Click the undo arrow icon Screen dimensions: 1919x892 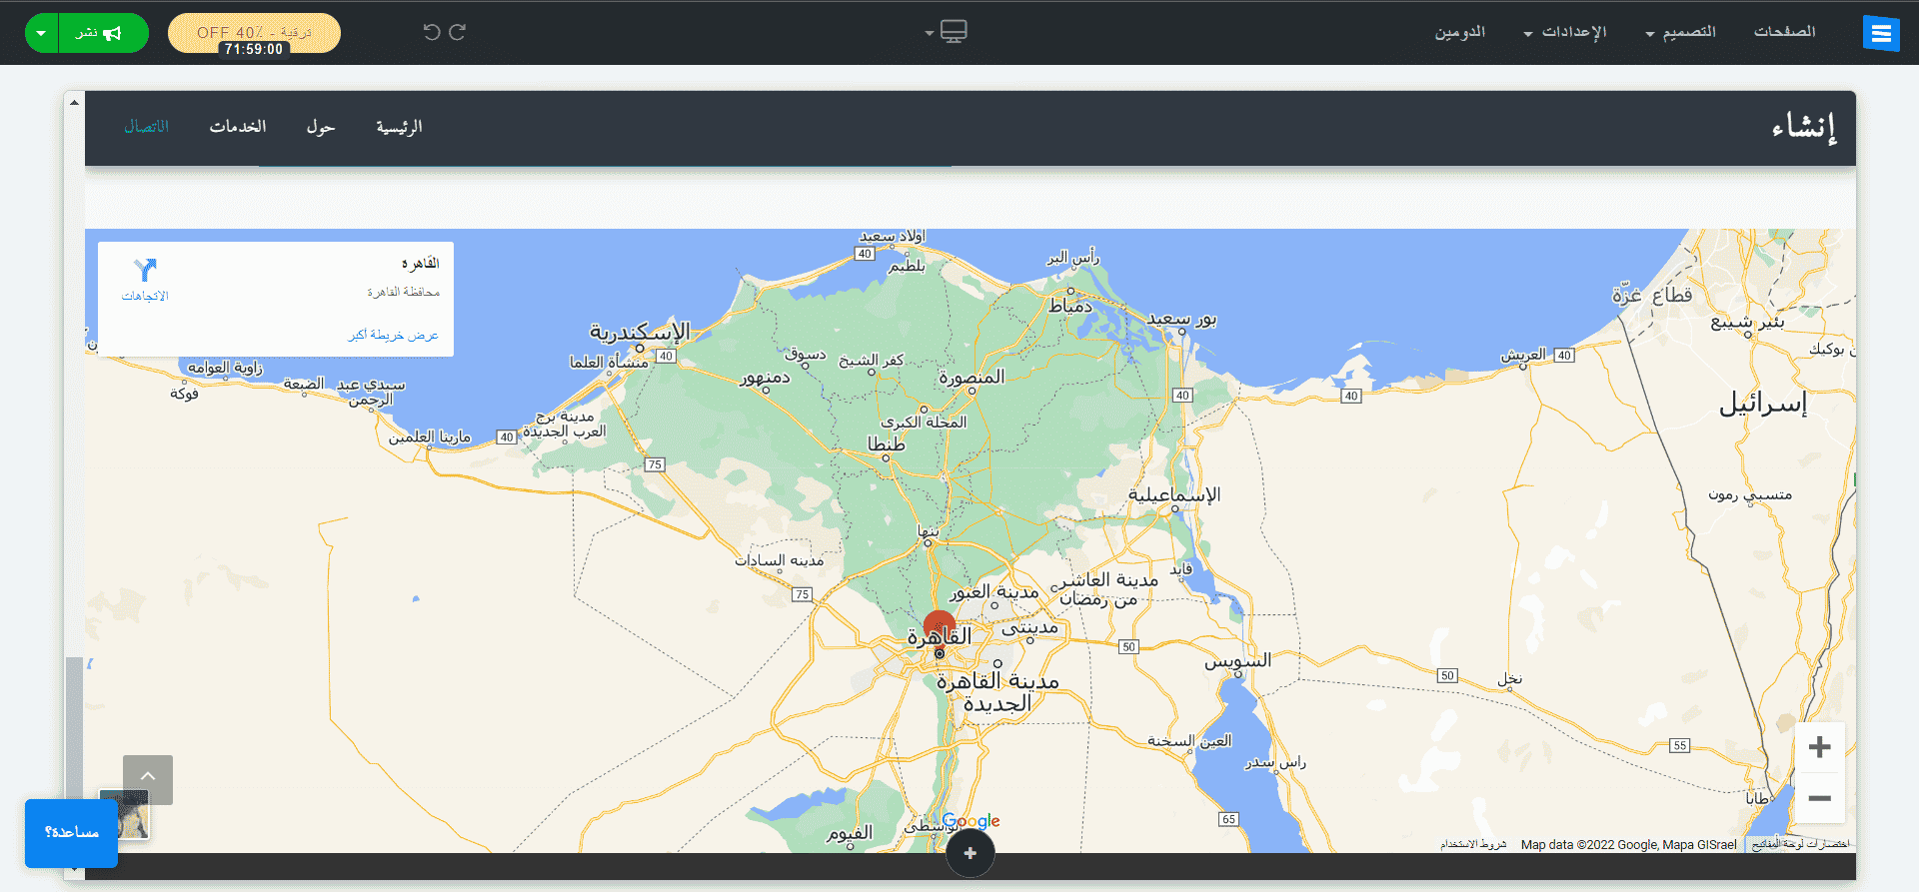[x=431, y=32]
